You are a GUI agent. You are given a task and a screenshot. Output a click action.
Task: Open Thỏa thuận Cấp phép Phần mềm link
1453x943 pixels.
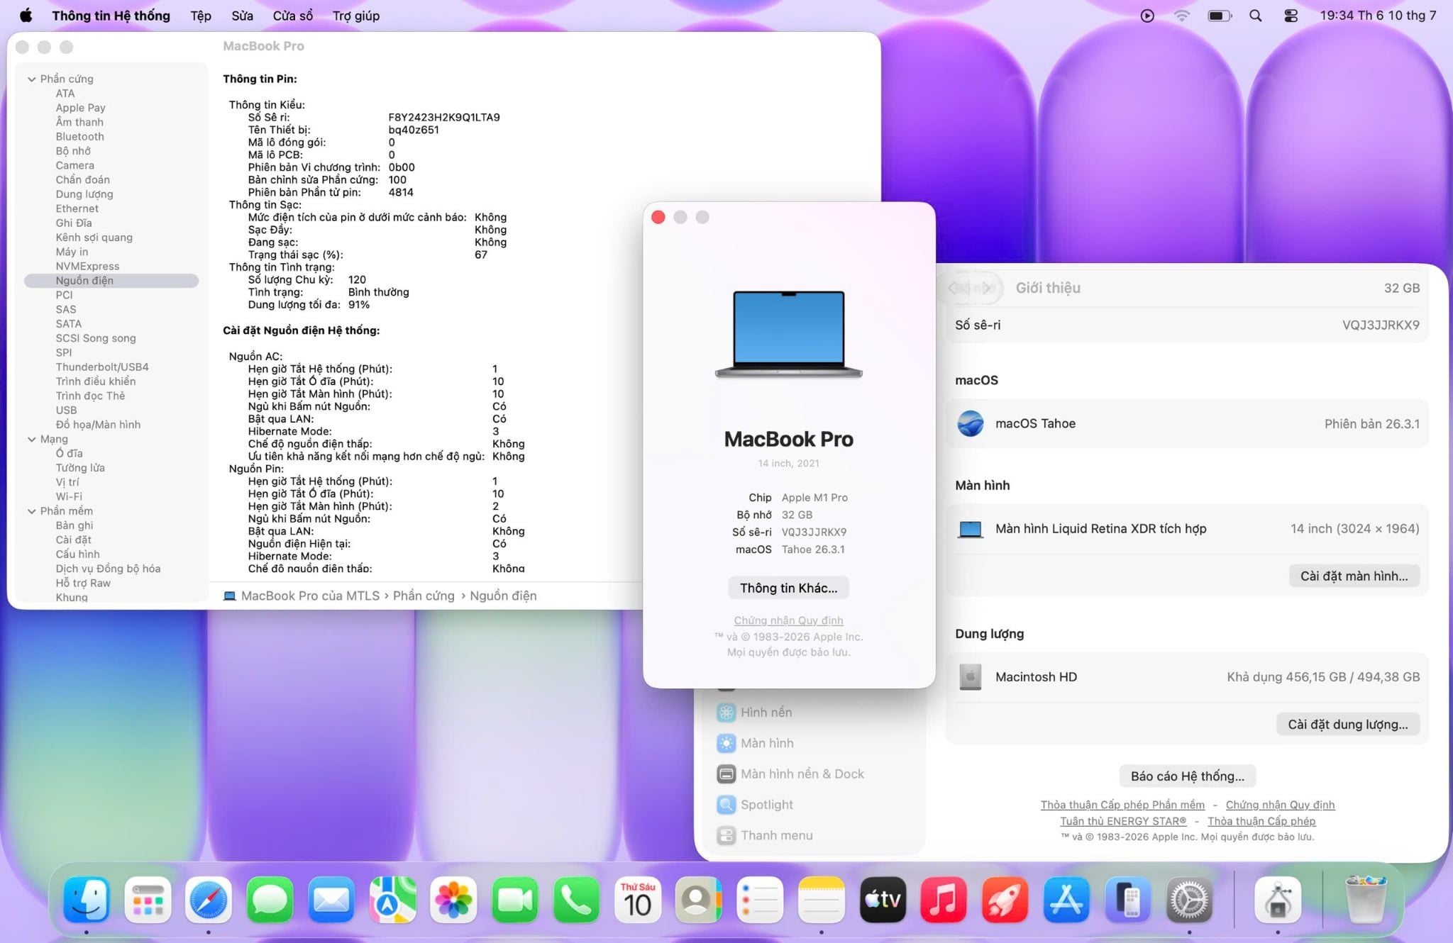[1122, 805]
